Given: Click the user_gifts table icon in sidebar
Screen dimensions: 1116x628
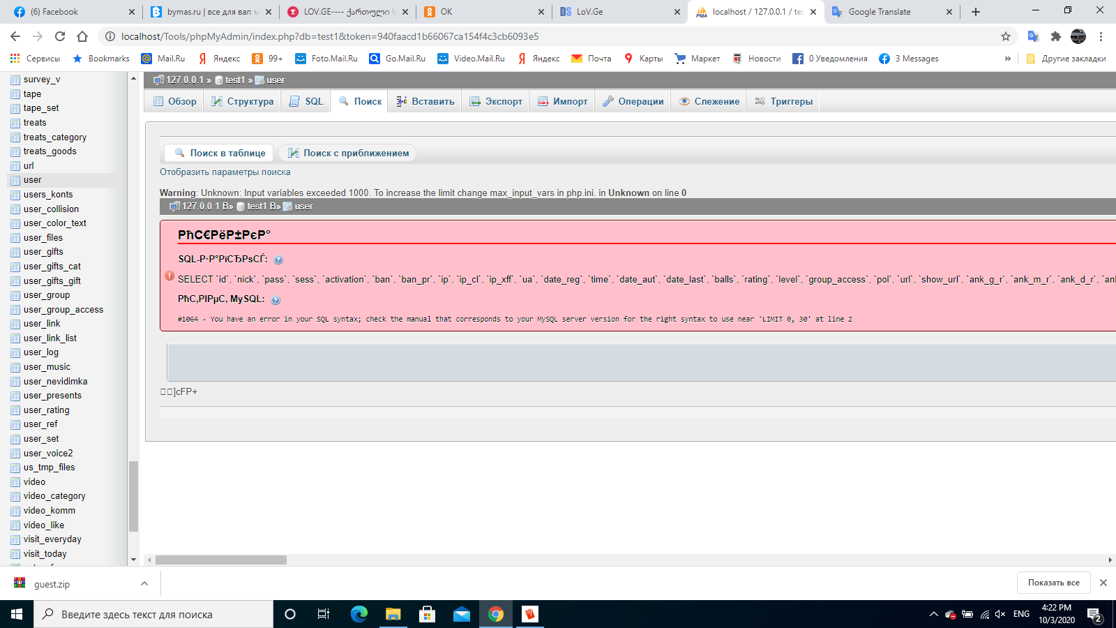Looking at the screenshot, I should [x=15, y=252].
